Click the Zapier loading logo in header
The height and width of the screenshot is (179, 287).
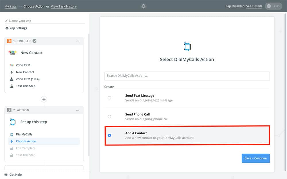click(x=143, y=6)
